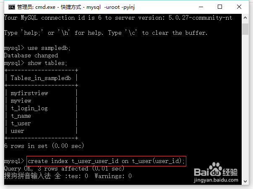Click the Tables_in_sampledb column header

click(x=41, y=78)
